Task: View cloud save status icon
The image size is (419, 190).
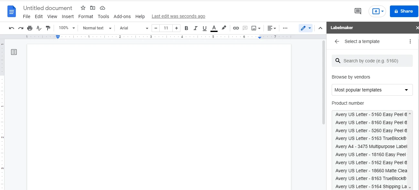Action: click(102, 8)
